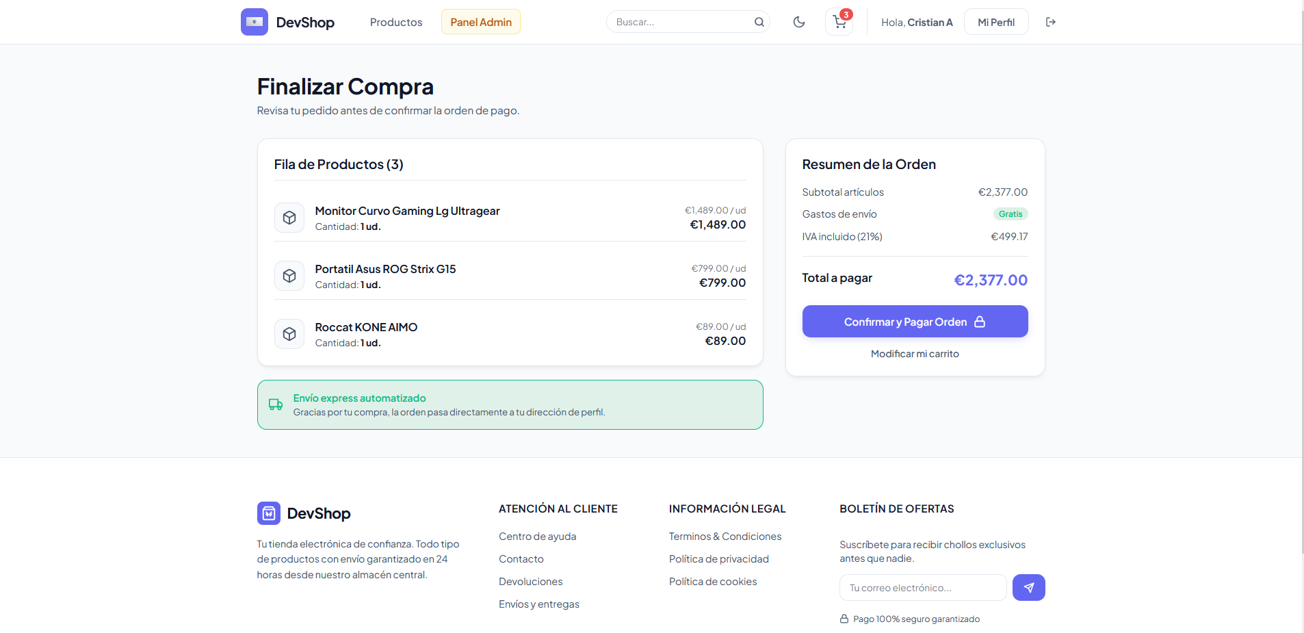Click the delivery truck icon in shipping banner
The height and width of the screenshot is (633, 1304).
click(x=276, y=404)
